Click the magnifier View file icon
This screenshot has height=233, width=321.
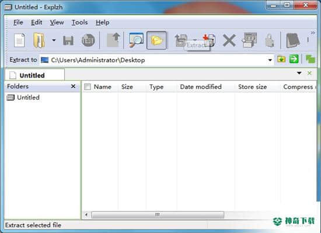point(136,40)
